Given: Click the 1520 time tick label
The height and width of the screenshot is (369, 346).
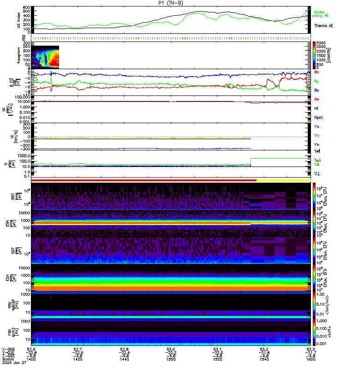Looking at the screenshot, I should (x=217, y=359).
